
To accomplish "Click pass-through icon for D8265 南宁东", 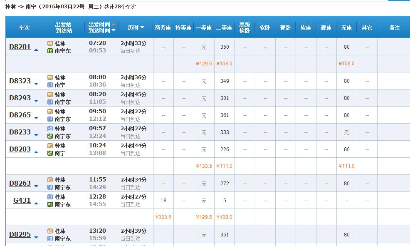I will tap(50, 119).
